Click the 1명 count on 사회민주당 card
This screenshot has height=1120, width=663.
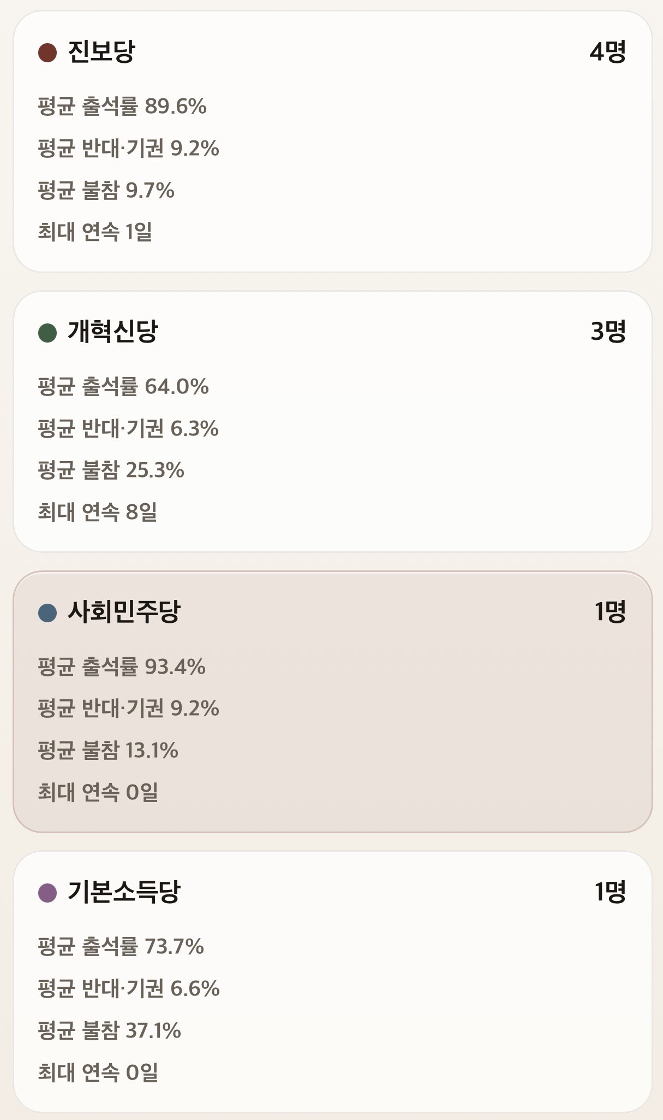(x=610, y=612)
